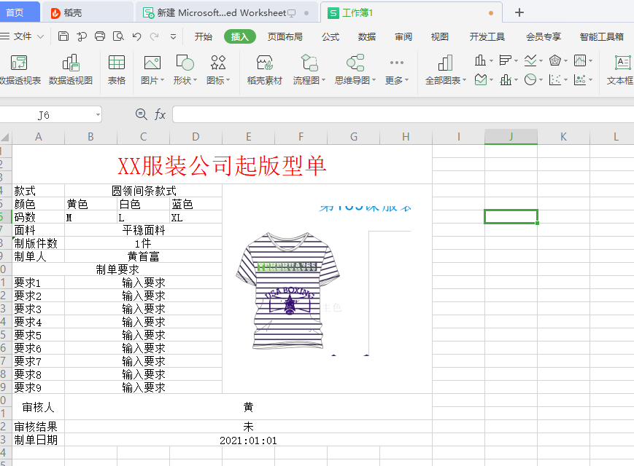Open the Formulas (公式) tab
634x466 pixels.
(330, 36)
